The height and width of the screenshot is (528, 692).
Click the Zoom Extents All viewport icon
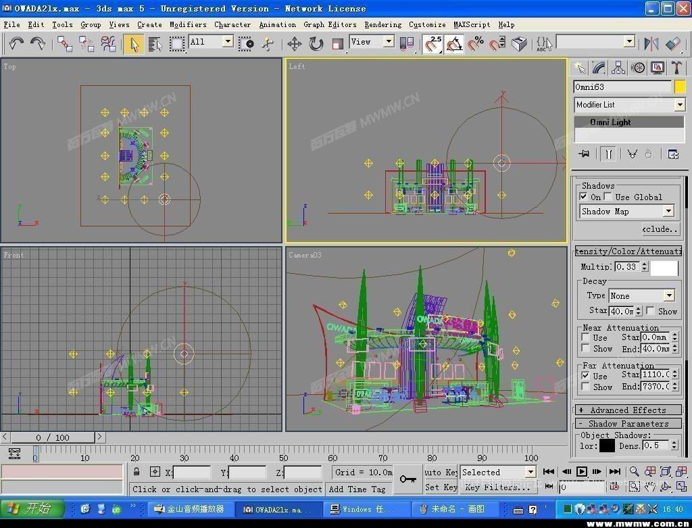pyautogui.click(x=681, y=471)
